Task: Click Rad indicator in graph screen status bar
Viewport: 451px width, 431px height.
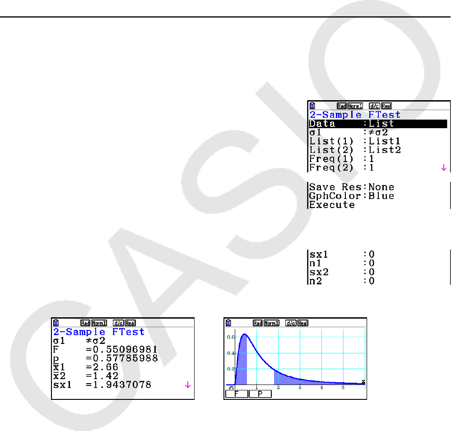Action: tap(258, 323)
